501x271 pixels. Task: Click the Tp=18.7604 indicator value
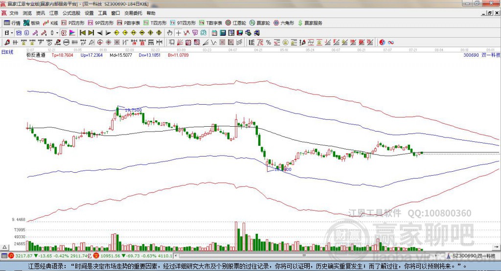62,55
